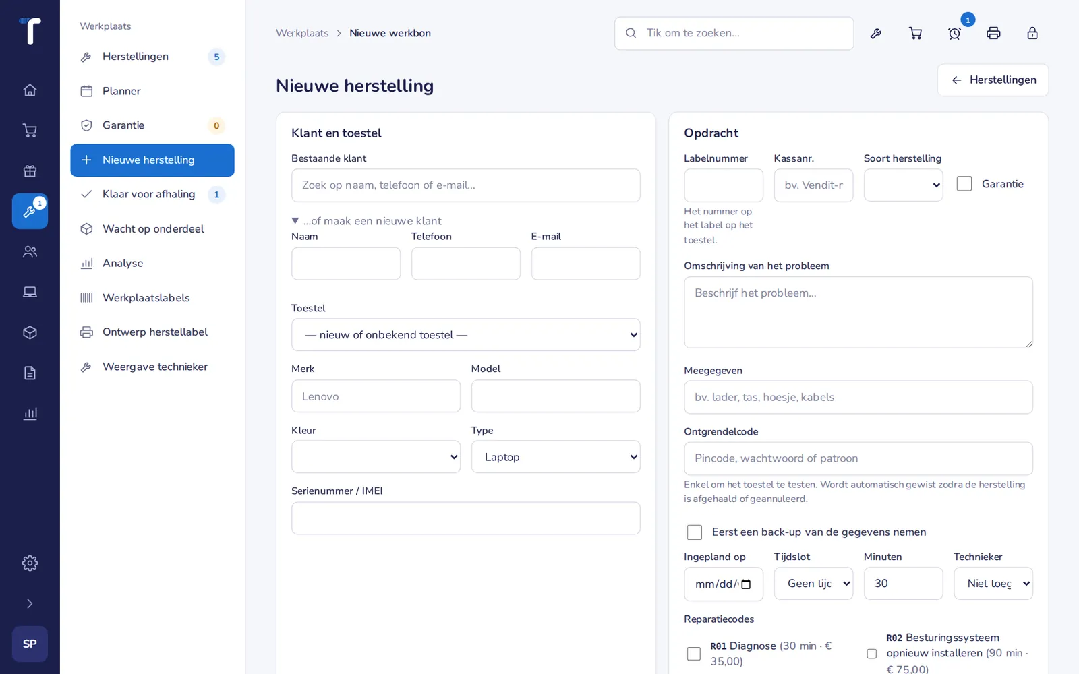
Task: Open settings gear in left rail
Action: click(30, 563)
